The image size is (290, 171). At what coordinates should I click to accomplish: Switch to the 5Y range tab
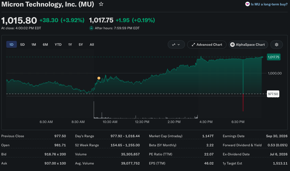point(81,45)
